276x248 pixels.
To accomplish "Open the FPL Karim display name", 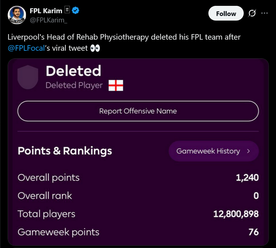I will [x=46, y=11].
